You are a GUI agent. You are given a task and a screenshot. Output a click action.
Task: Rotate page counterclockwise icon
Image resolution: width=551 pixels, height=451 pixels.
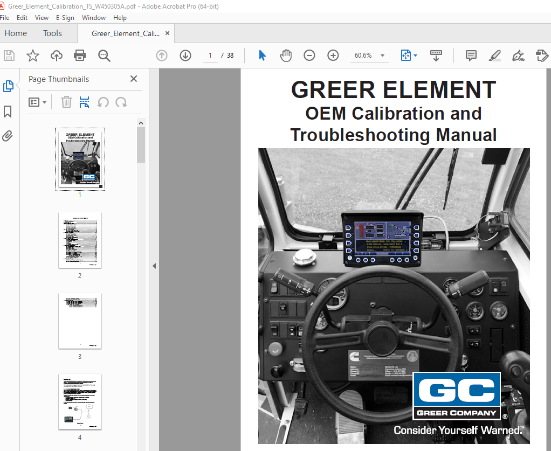[x=103, y=102]
